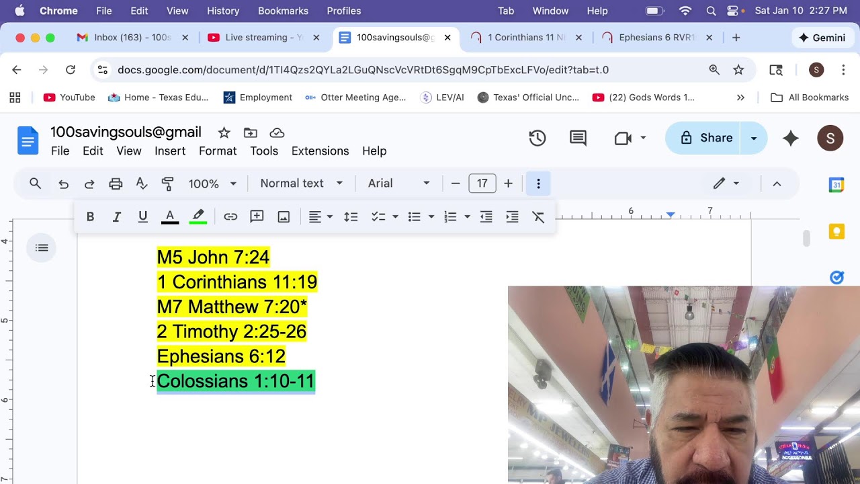Open the Arial font dropdown
Screen dimensions: 860x484
tap(398, 184)
